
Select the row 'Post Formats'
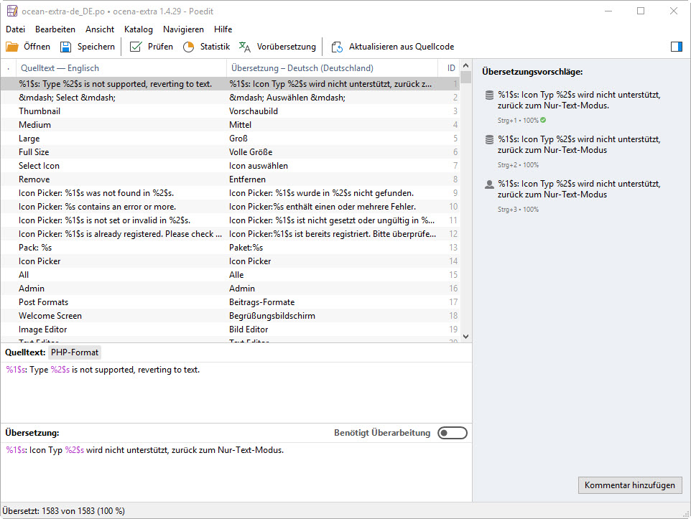[x=230, y=302]
